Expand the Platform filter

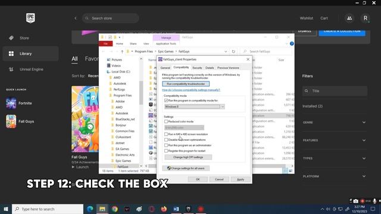335,176
